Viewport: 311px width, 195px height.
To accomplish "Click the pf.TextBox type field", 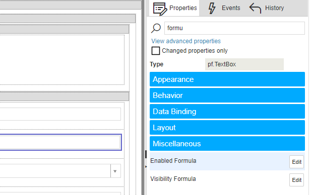I will pyautogui.click(x=244, y=64).
